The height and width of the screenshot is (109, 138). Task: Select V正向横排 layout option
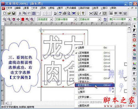(x=95, y=53)
